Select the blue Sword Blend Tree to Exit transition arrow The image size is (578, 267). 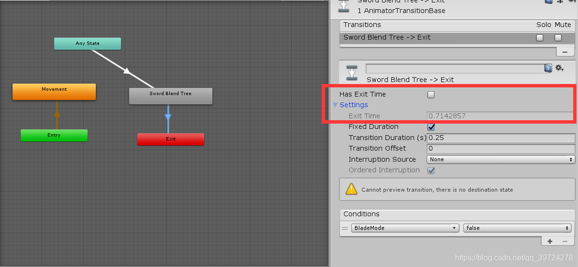[168, 118]
